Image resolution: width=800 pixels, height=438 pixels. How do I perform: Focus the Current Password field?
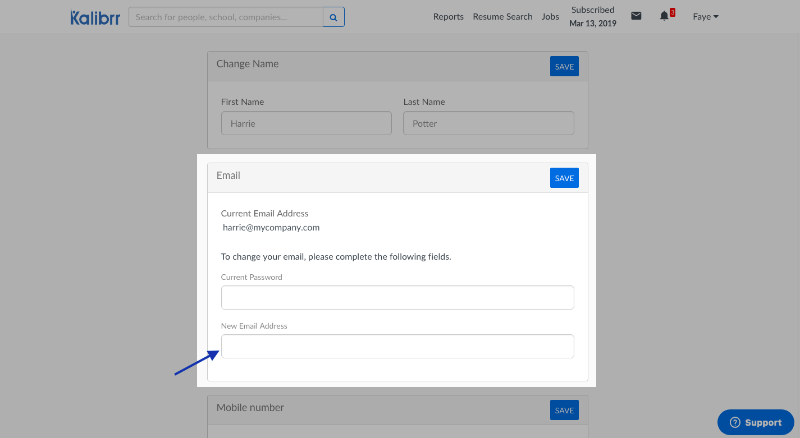tap(397, 298)
